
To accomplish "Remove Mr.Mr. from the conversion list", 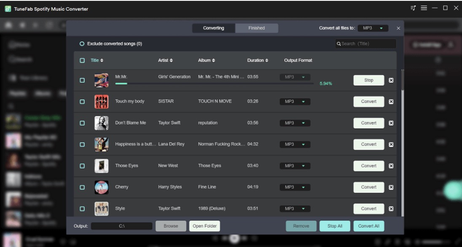I will 391,80.
